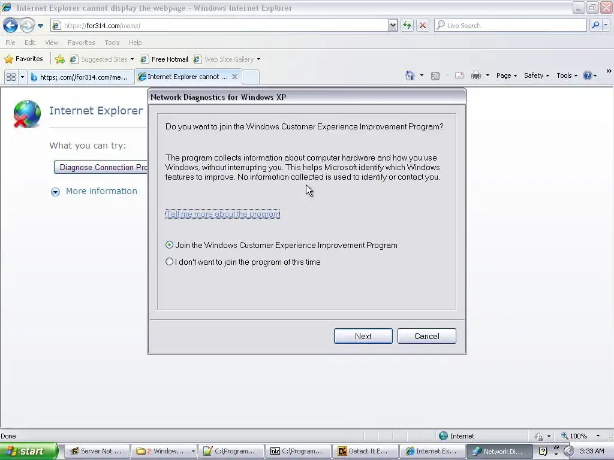Viewport: 614px width, 460px height.
Task: Open the View menu
Action: coord(52,43)
